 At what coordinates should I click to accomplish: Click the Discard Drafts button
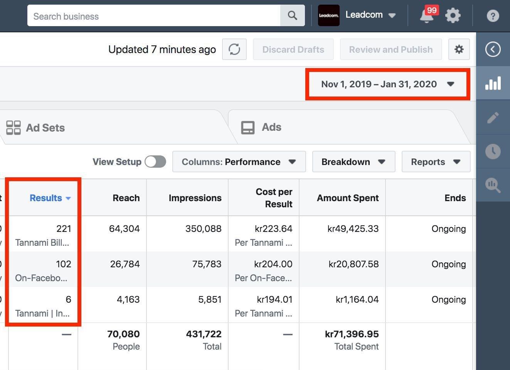pos(293,49)
